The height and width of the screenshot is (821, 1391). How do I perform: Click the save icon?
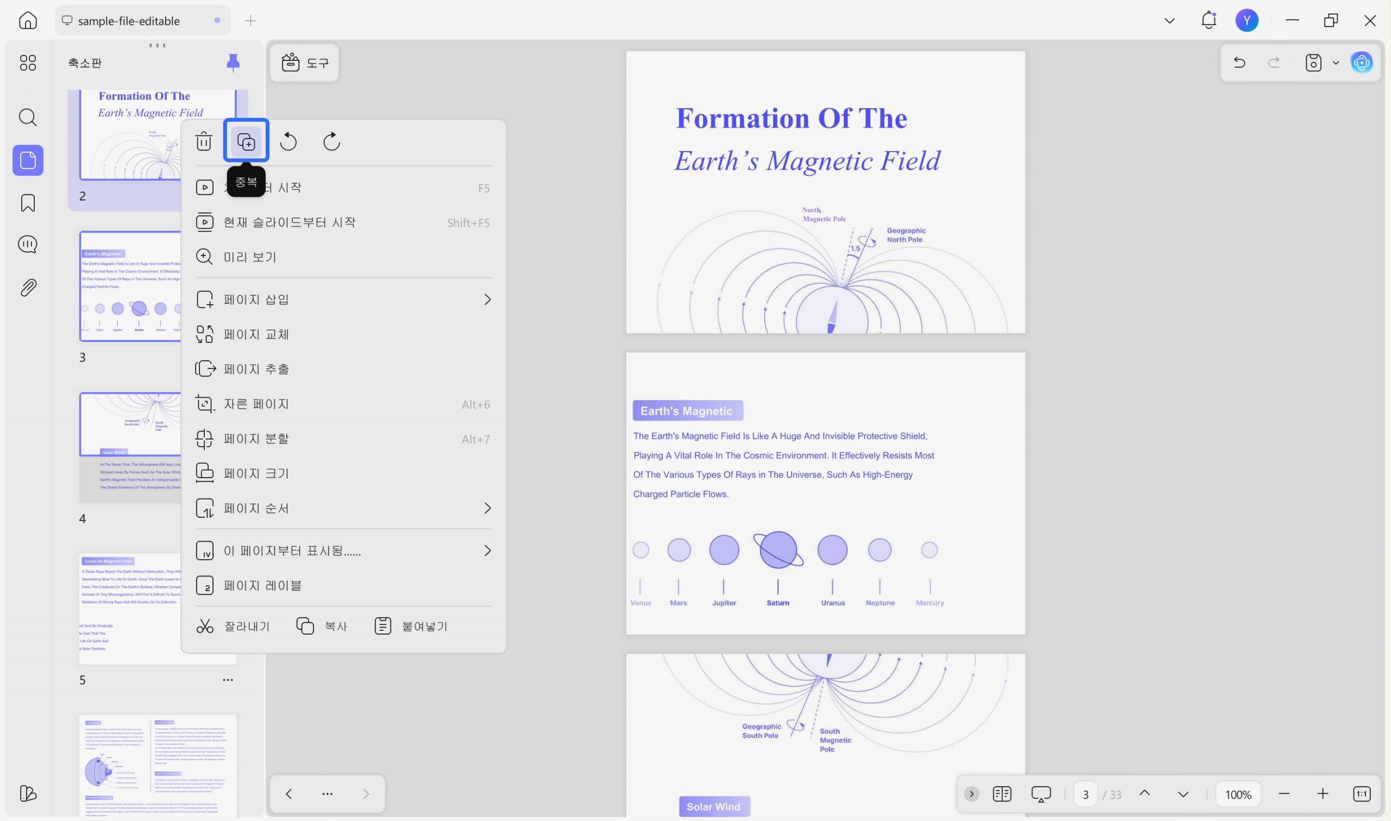[1313, 62]
